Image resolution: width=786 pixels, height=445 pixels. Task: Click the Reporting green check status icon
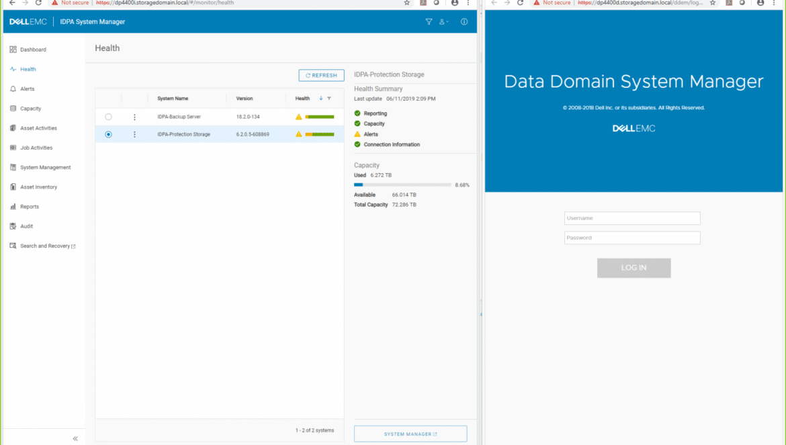(357, 113)
